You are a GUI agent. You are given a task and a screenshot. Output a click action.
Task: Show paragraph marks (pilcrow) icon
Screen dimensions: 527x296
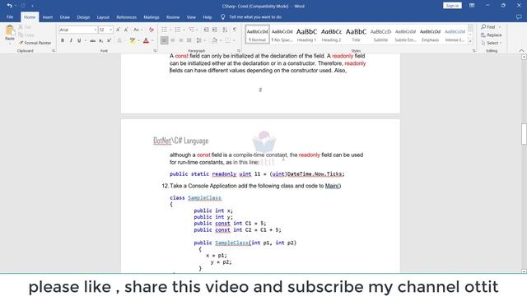tap(235, 30)
